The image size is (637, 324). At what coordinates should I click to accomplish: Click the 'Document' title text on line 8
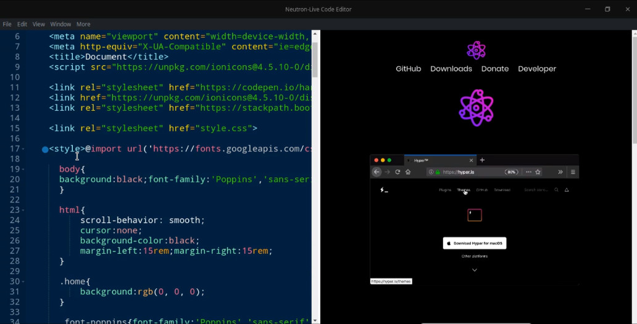[x=106, y=57]
